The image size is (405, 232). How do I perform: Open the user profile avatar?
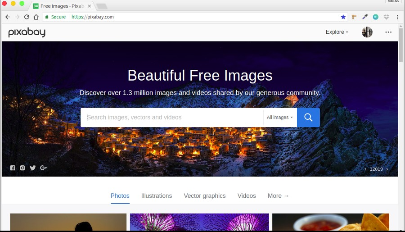(x=367, y=32)
